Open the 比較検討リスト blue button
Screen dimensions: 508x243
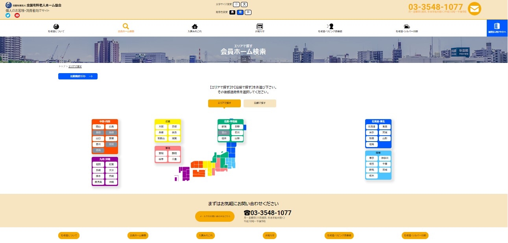tap(78, 76)
